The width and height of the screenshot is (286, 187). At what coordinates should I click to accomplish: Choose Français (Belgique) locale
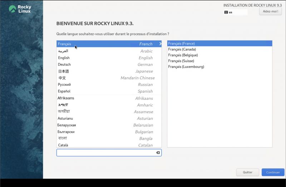coord(183,55)
